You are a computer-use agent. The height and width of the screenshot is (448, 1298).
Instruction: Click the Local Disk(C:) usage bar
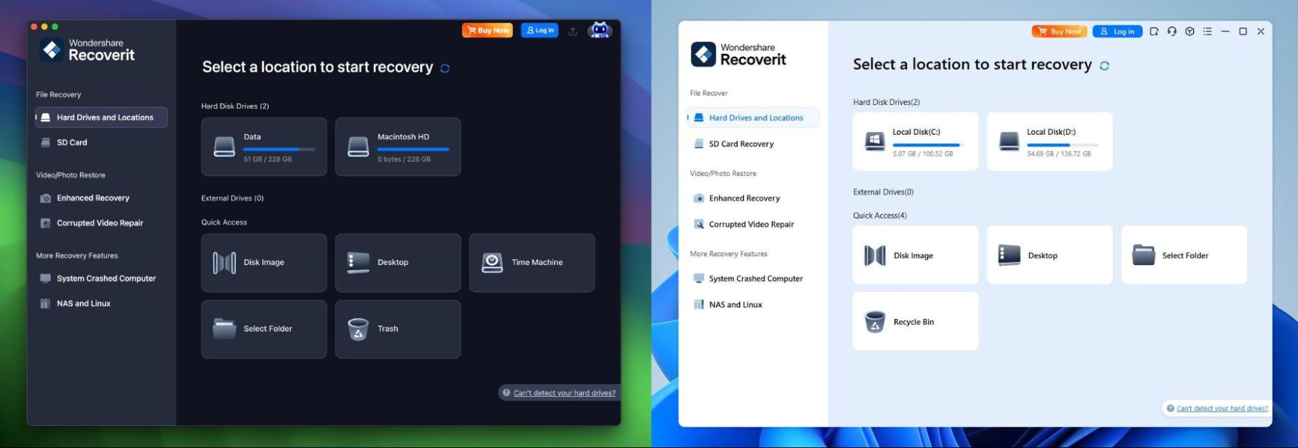[x=929, y=145]
